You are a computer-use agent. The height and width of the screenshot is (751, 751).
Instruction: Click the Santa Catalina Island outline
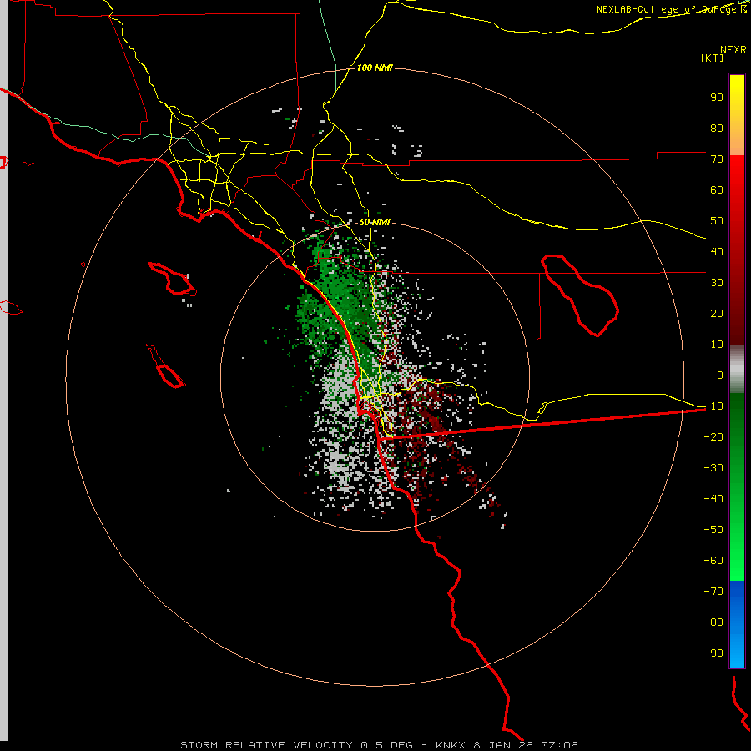(x=173, y=278)
